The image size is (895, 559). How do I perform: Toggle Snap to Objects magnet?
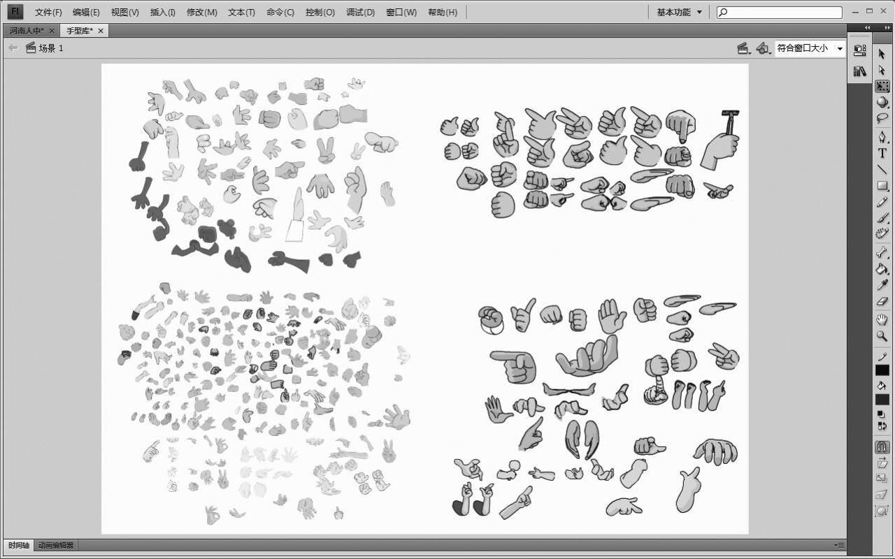[882, 447]
